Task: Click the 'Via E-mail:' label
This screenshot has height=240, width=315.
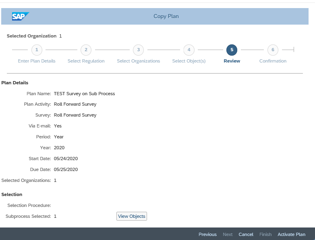Action: pos(40,126)
